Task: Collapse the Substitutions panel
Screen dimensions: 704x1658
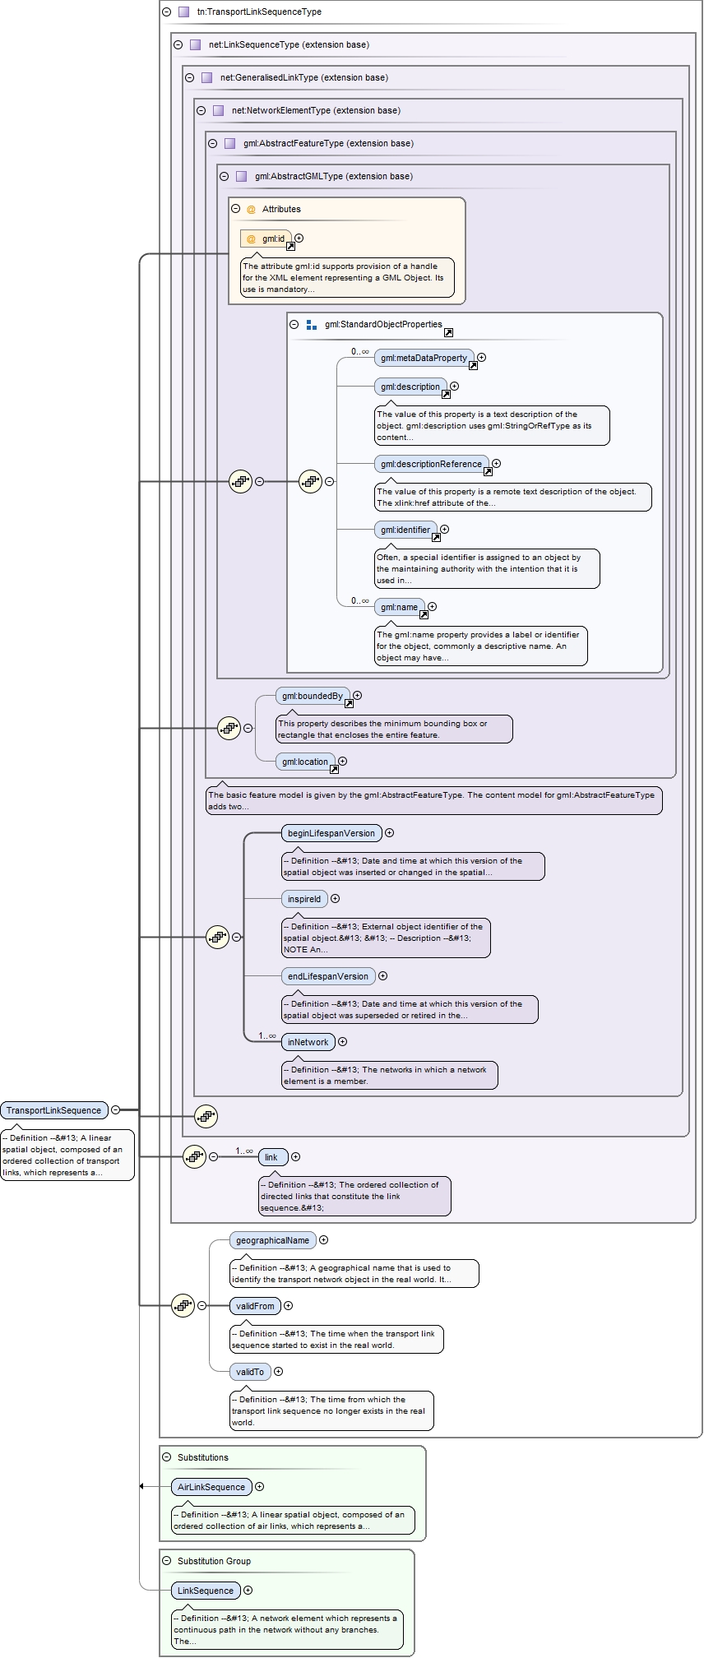Action: [166, 1457]
